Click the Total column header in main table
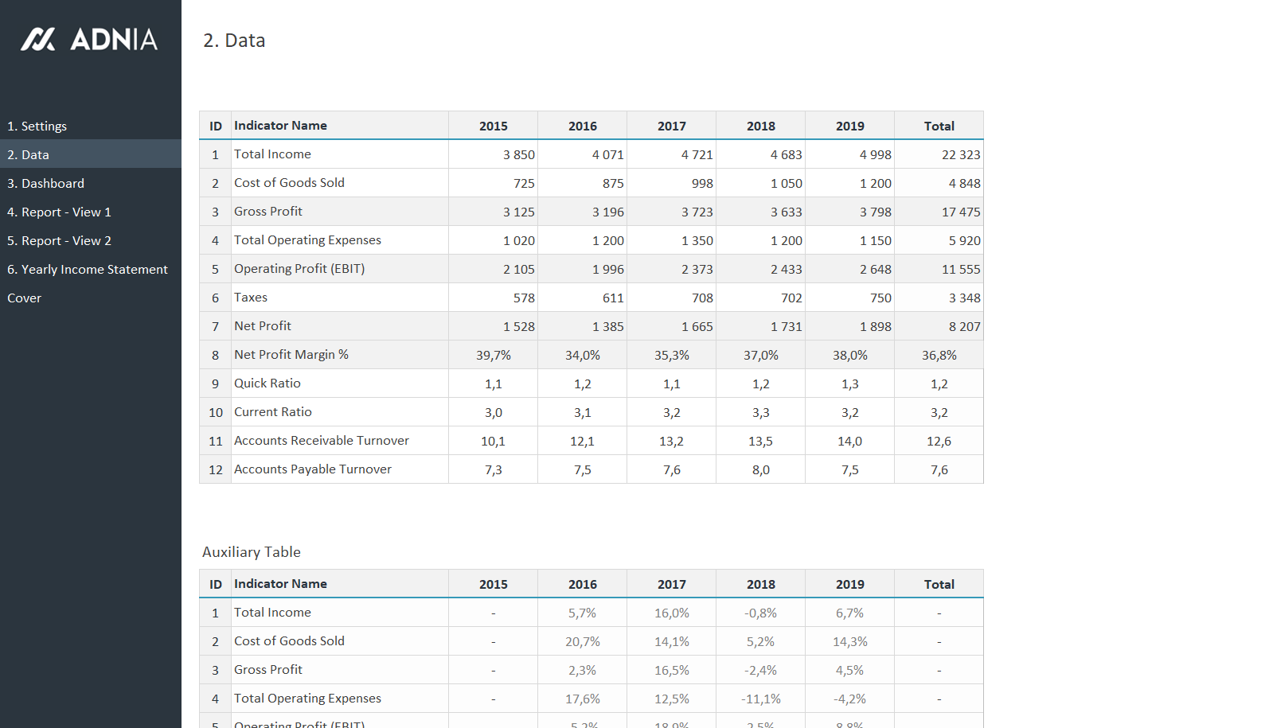The image size is (1265, 728). pyautogui.click(x=939, y=126)
